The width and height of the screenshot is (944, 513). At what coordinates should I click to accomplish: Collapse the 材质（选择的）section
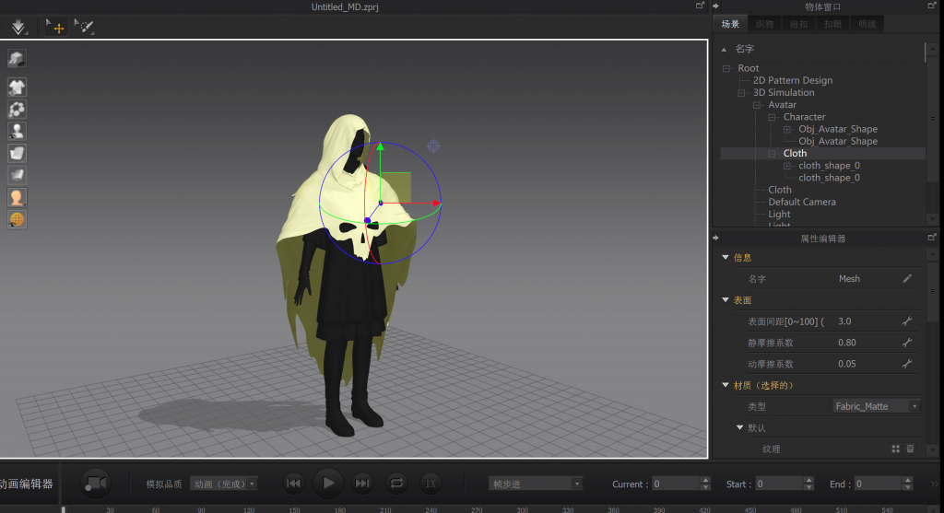click(x=726, y=385)
